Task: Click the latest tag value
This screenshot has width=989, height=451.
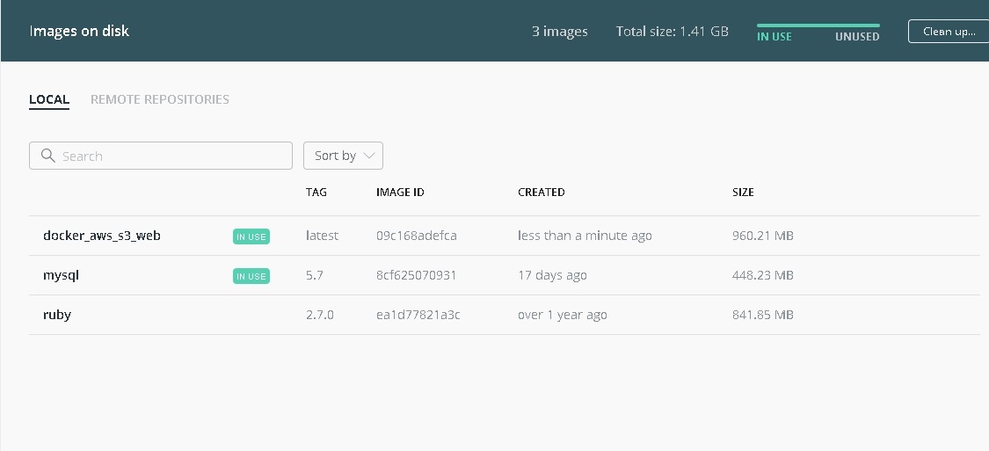Action: 323,236
